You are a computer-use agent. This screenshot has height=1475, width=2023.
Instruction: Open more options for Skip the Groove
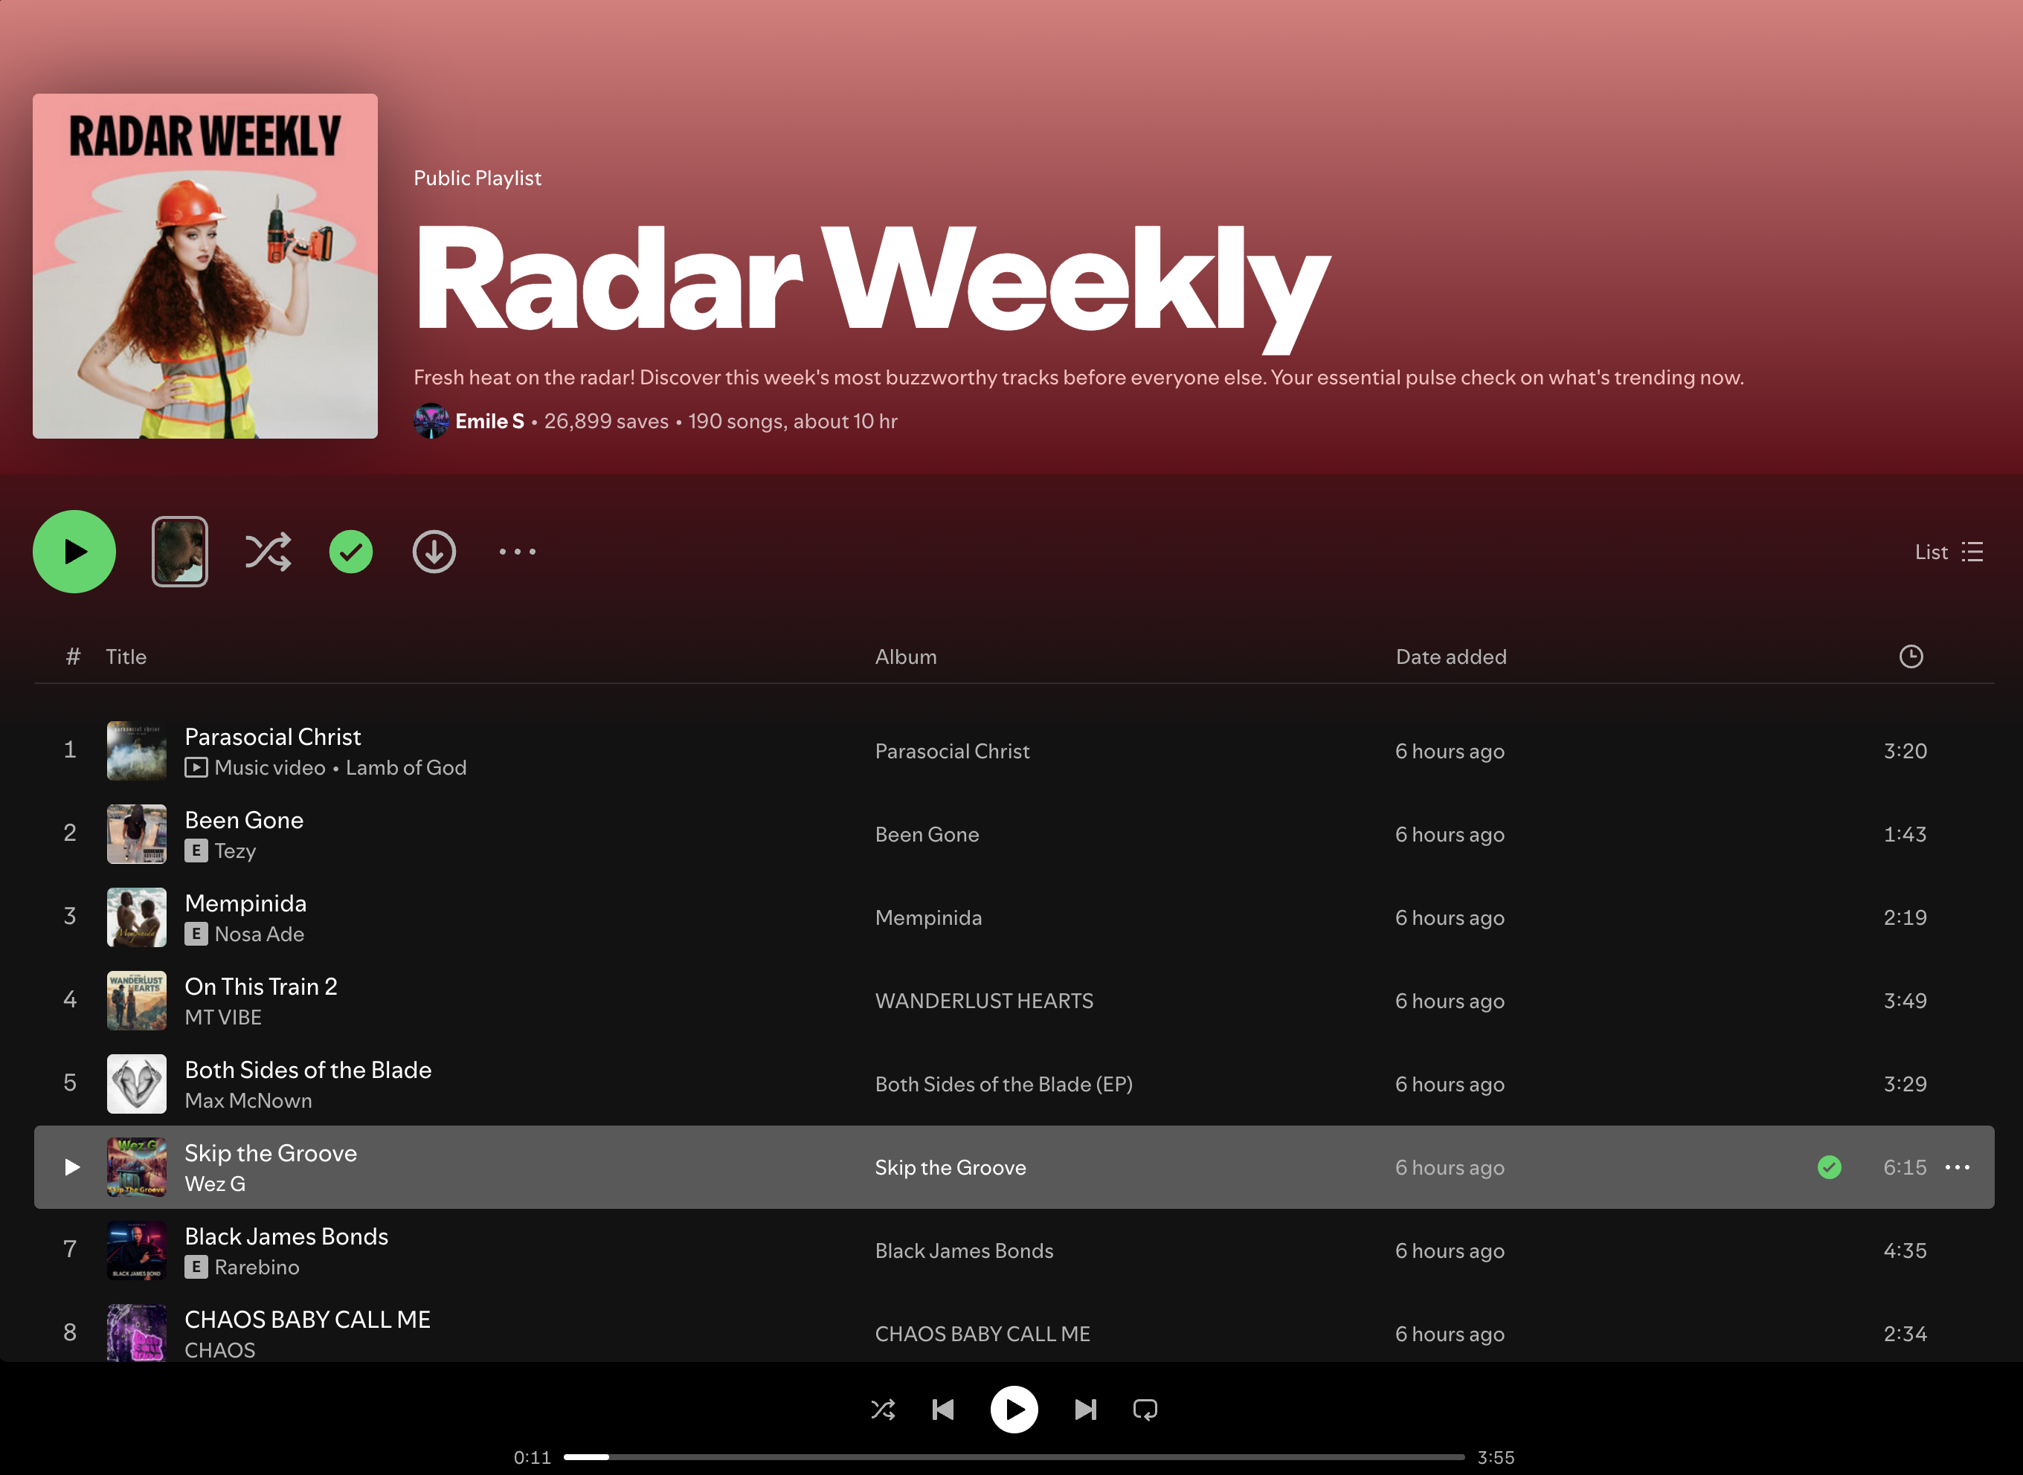point(1957,1167)
